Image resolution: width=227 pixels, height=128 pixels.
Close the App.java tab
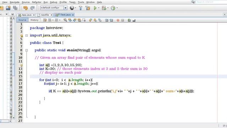[x=34, y=15]
